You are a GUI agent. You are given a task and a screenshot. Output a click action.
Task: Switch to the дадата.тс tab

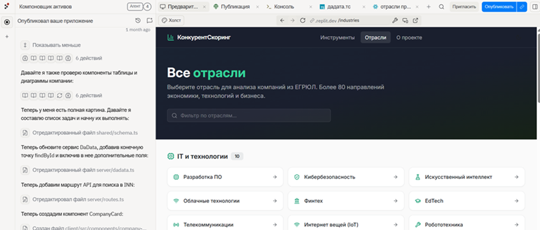(x=336, y=7)
